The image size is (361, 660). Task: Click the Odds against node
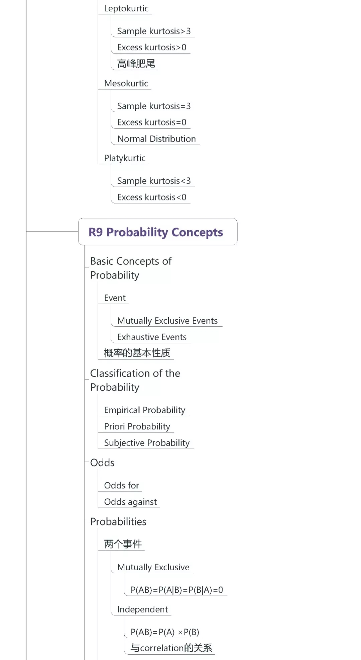point(130,502)
